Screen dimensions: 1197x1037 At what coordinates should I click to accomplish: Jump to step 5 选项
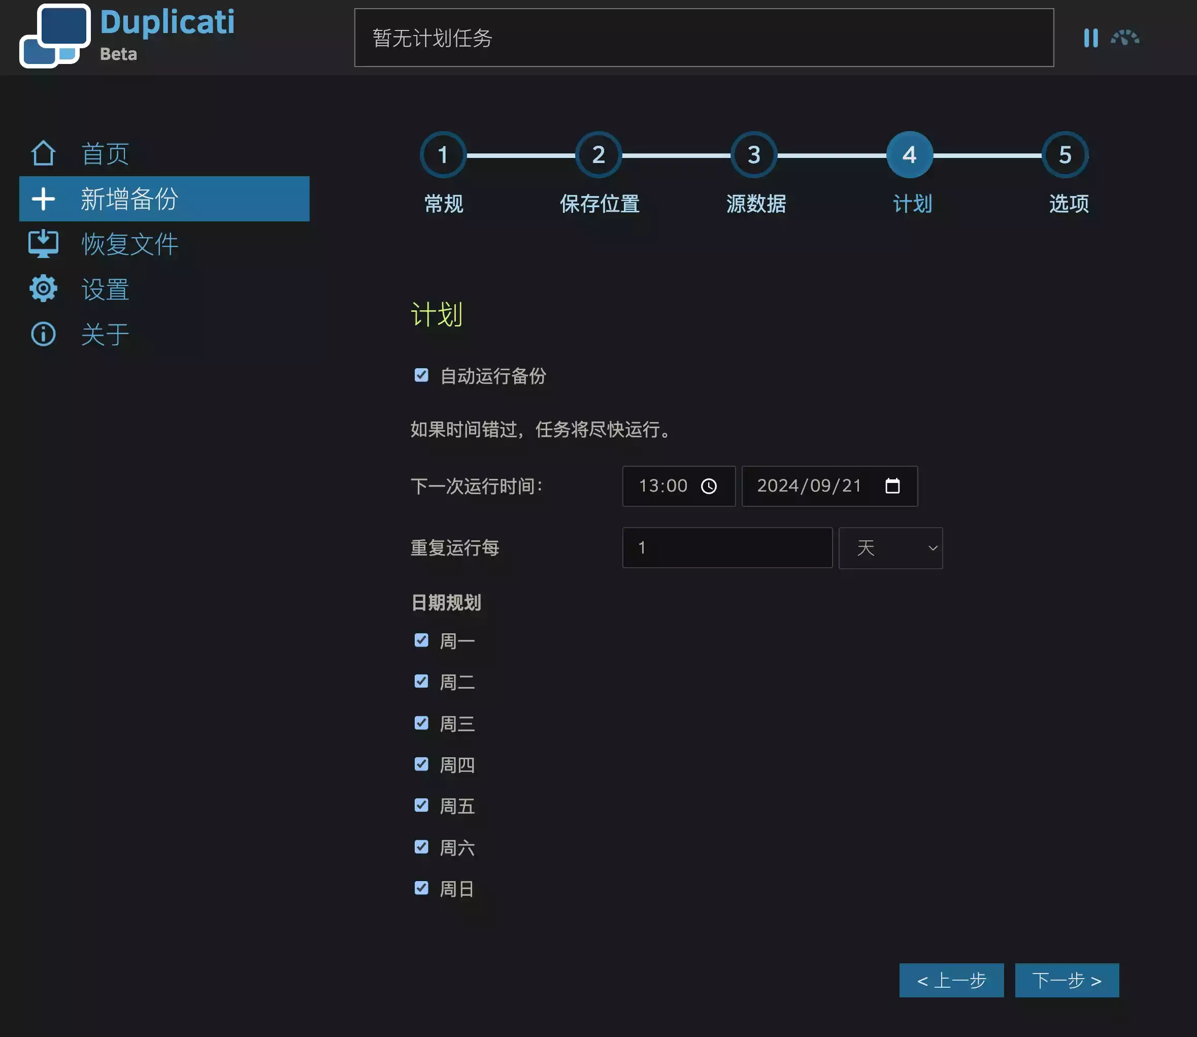1065,155
